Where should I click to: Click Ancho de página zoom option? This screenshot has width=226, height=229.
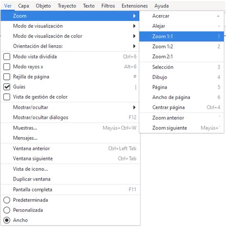tap(182, 97)
